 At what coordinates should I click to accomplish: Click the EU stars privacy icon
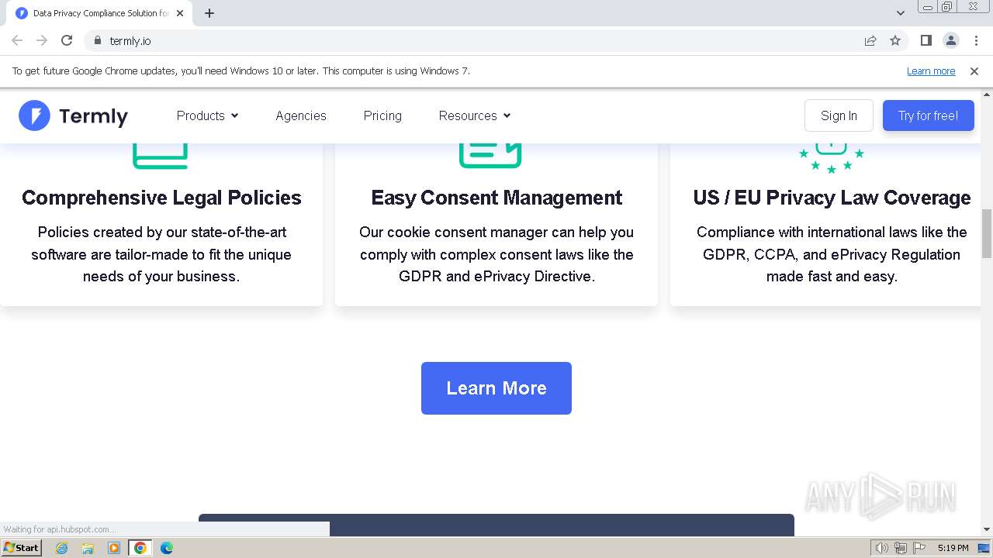[x=832, y=159]
